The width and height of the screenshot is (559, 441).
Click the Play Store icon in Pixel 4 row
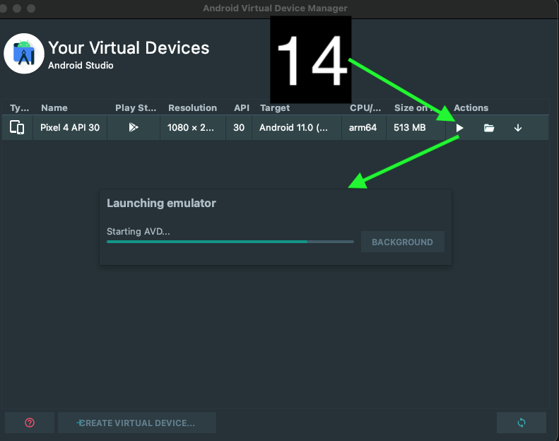[134, 128]
